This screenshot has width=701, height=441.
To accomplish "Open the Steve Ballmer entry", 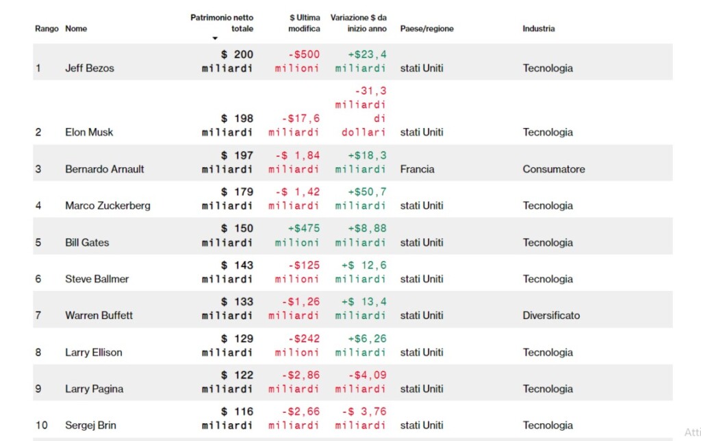I will pos(97,279).
